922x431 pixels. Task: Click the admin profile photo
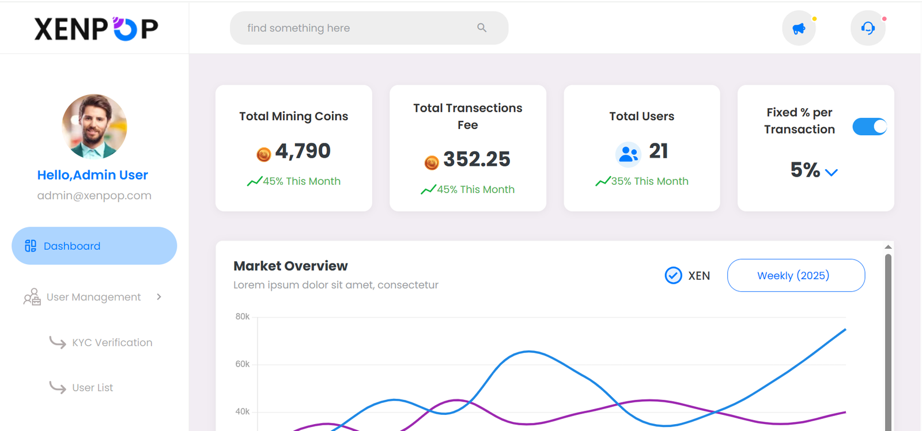[x=94, y=126]
